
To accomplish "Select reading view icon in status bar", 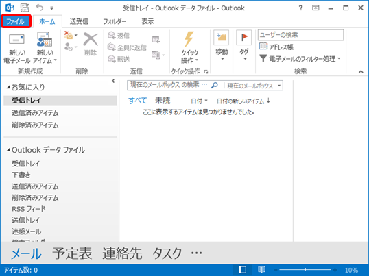I will coord(261,270).
